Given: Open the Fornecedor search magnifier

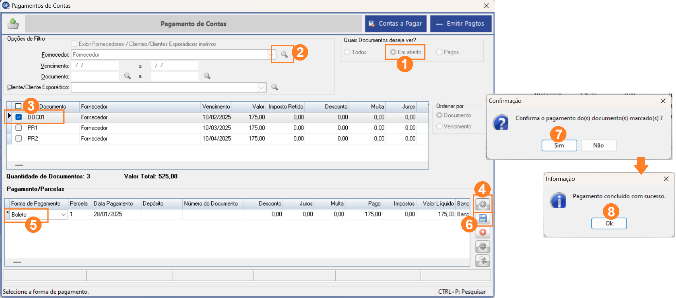Looking at the screenshot, I should pyautogui.click(x=284, y=55).
